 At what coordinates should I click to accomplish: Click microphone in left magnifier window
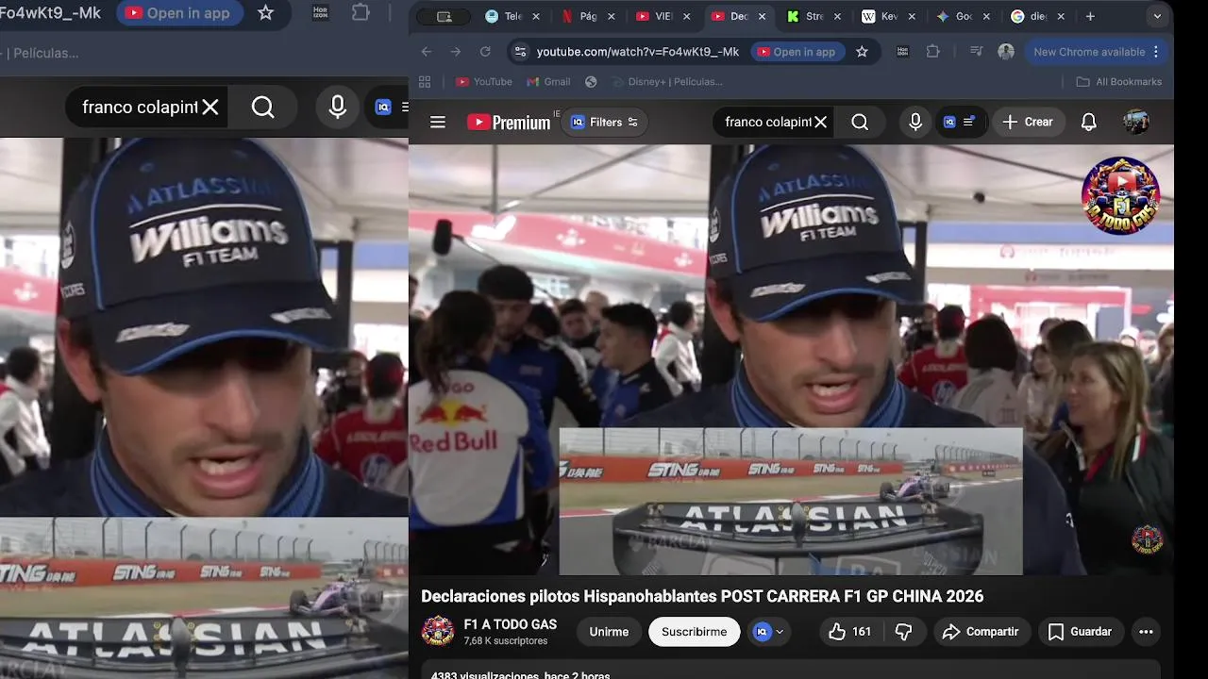338,108
